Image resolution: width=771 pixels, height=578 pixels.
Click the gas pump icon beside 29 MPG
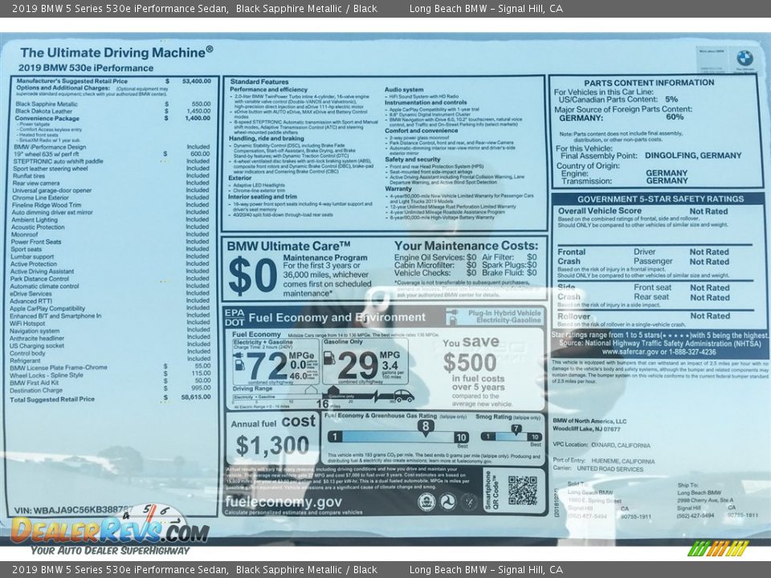pos(329,359)
